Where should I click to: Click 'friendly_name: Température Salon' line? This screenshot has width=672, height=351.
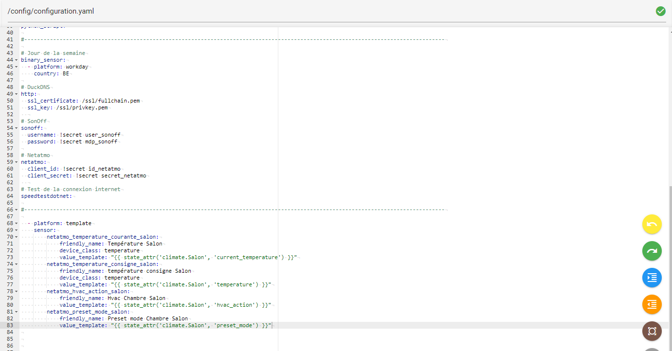pyautogui.click(x=111, y=244)
